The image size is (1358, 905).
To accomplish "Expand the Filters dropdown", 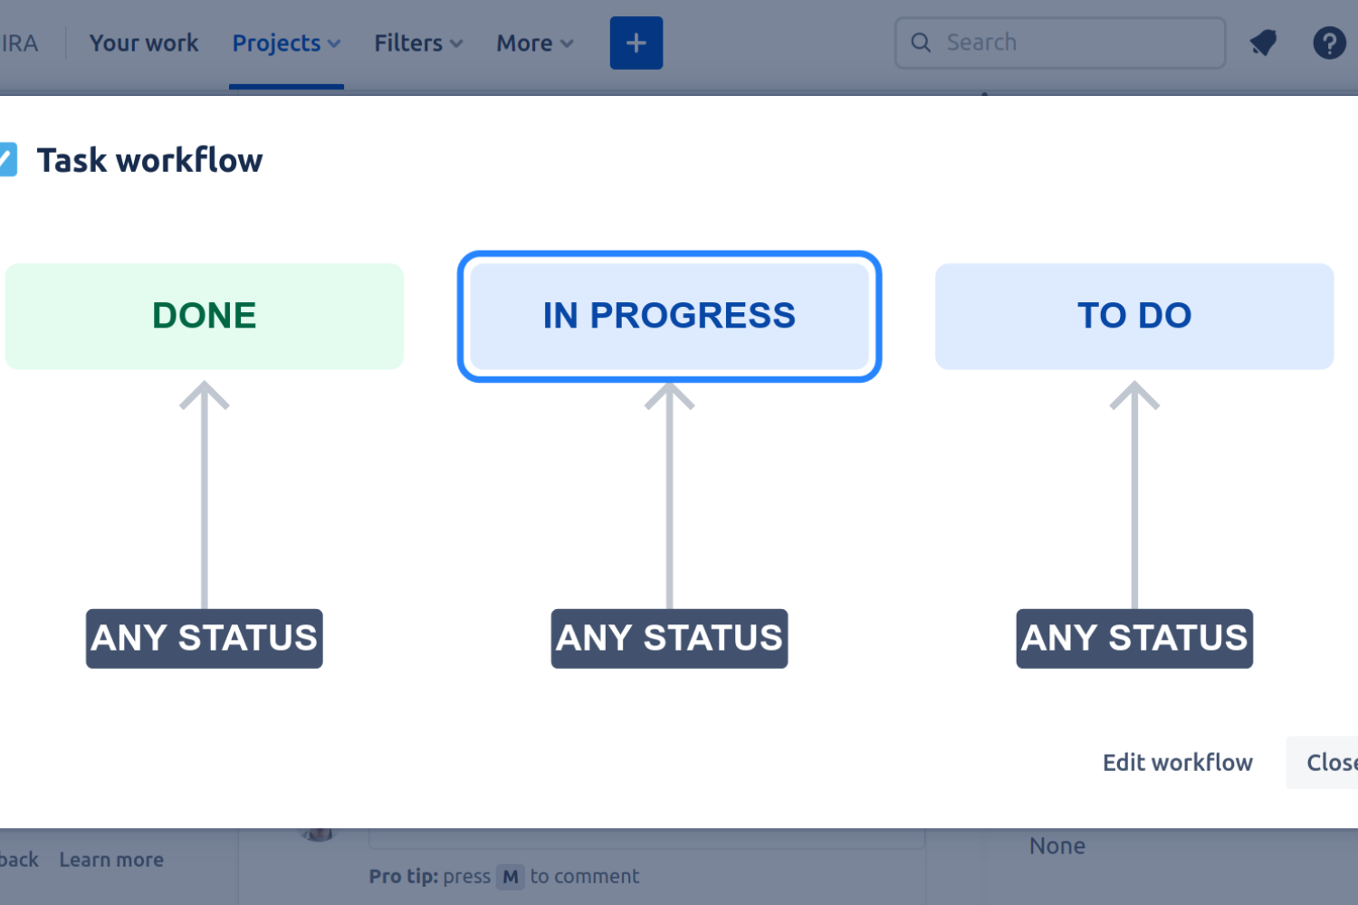I will [x=418, y=43].
